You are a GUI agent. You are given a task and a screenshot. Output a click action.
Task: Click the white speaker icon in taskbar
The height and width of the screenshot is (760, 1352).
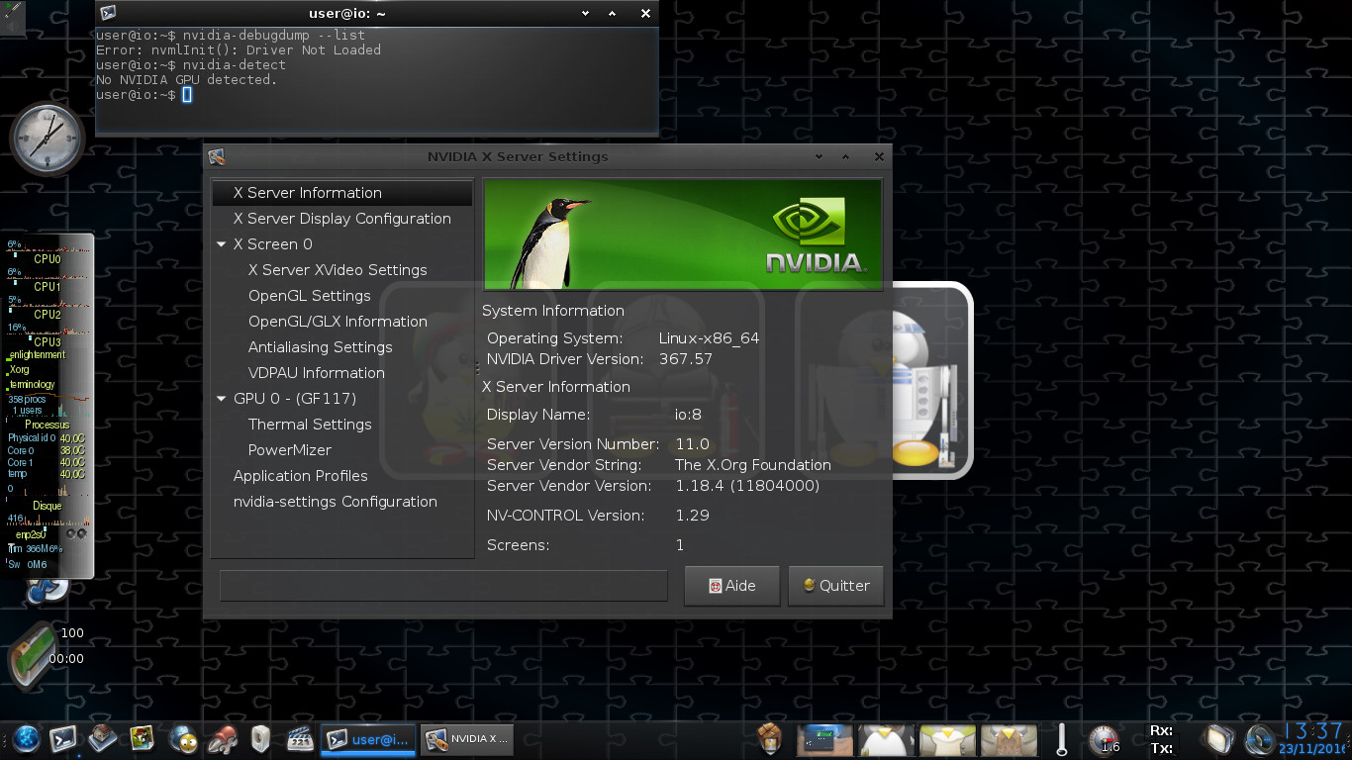(x=260, y=739)
